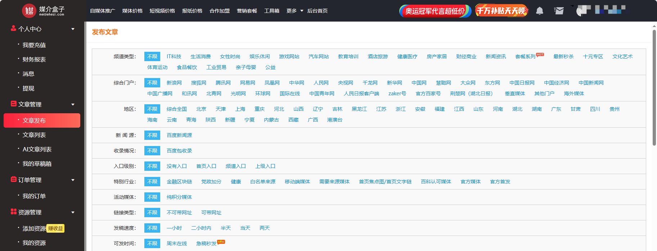Open 工具箱 in top nav
Image resolution: width=657 pixels, height=251 pixels.
coord(271,11)
